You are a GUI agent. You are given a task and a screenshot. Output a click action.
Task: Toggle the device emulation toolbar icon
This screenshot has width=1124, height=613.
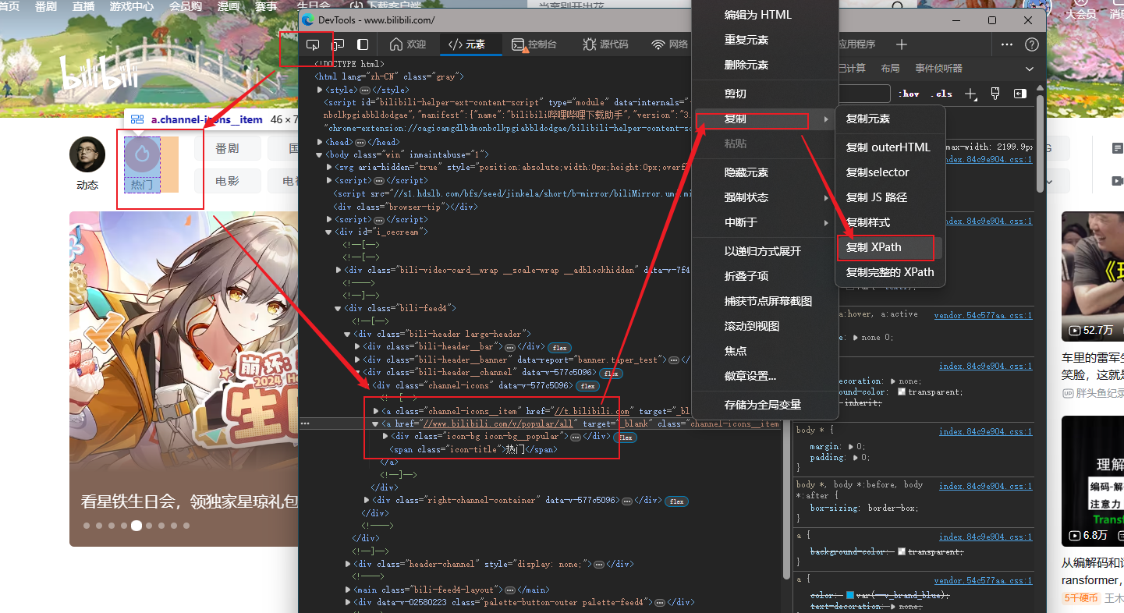(338, 44)
